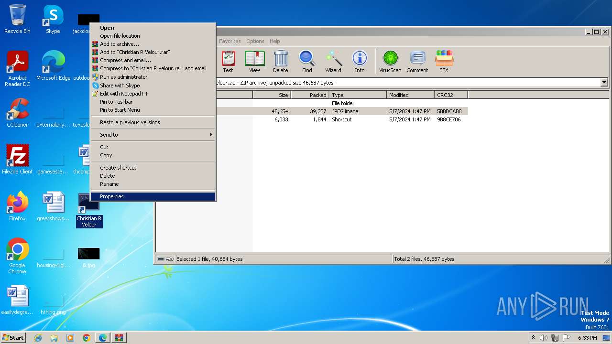The height and width of the screenshot is (344, 612).
Task: Choose Add to "Christian R Velour.rar"
Action: click(x=153, y=52)
